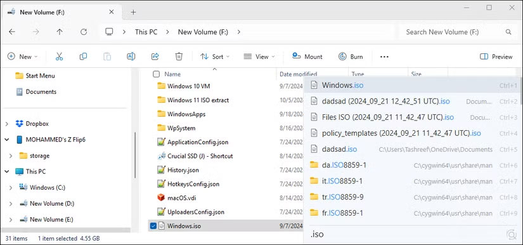Viewport: 523px width, 245px height.
Task: Go back with the left arrow
Action: [x=12, y=32]
